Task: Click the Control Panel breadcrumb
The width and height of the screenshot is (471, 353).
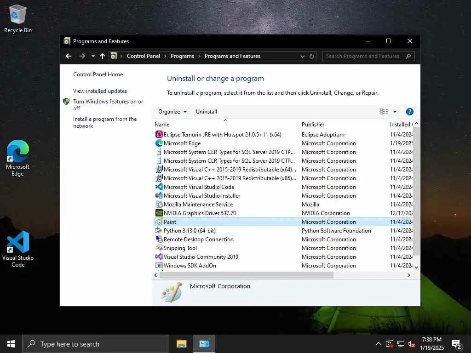Action: tap(144, 56)
